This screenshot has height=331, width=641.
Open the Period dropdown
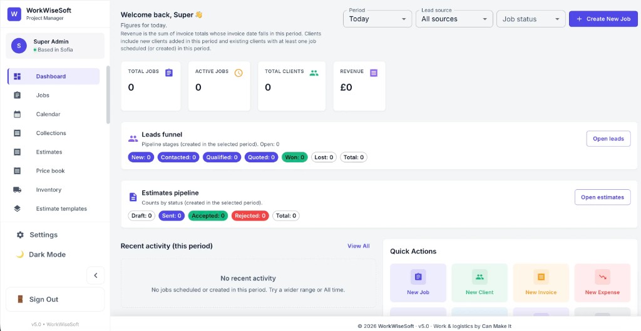click(377, 19)
